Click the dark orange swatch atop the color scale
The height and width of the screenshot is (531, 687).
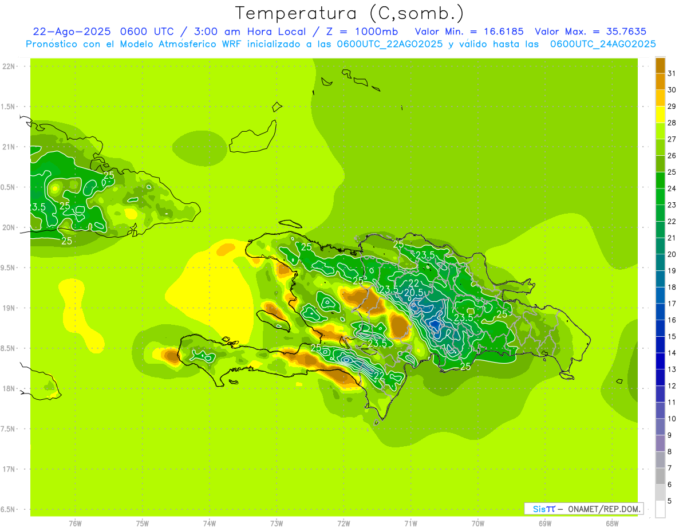(660, 65)
